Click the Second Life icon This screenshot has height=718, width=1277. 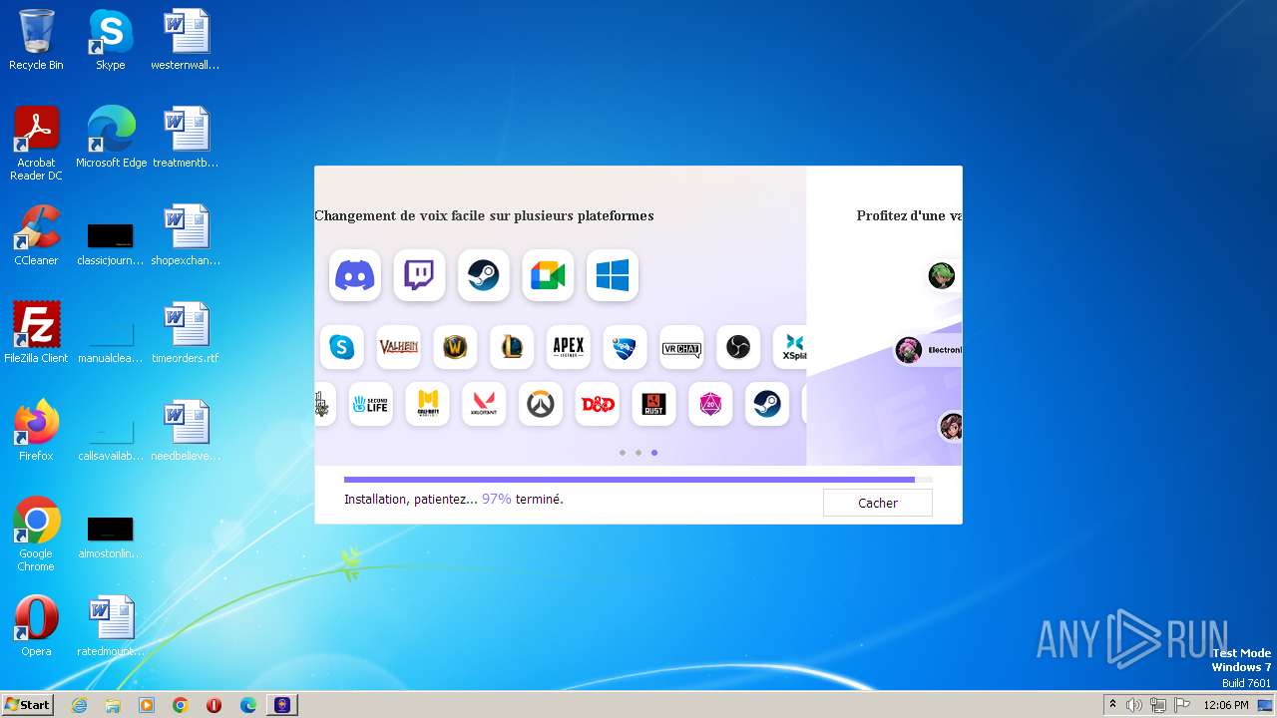click(x=370, y=404)
